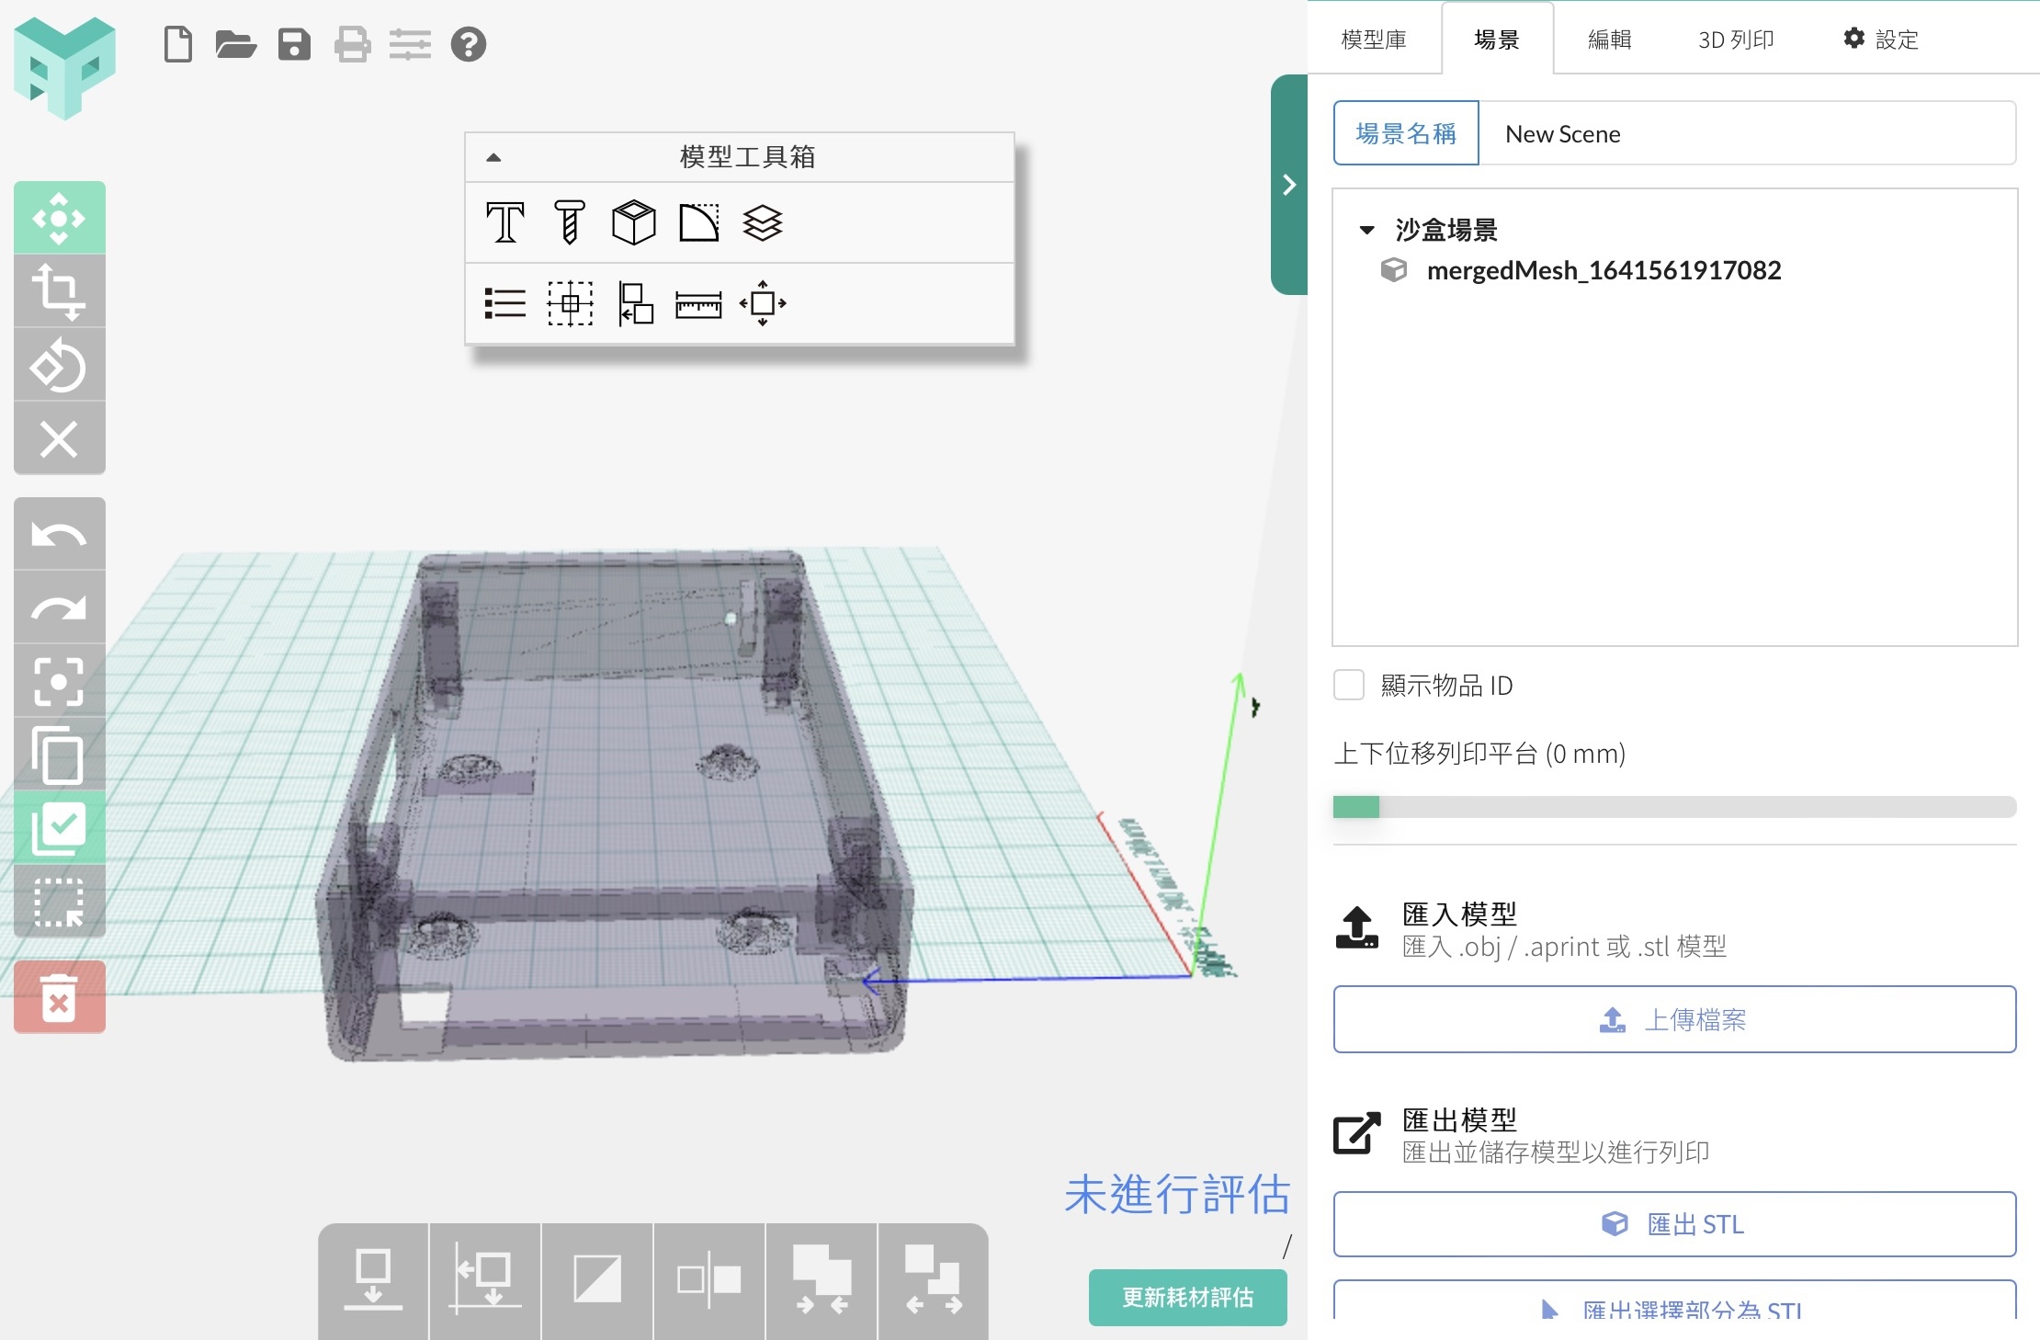Toggle the multi-select checkmark tool
The height and width of the screenshot is (1340, 2040).
pyautogui.click(x=59, y=828)
